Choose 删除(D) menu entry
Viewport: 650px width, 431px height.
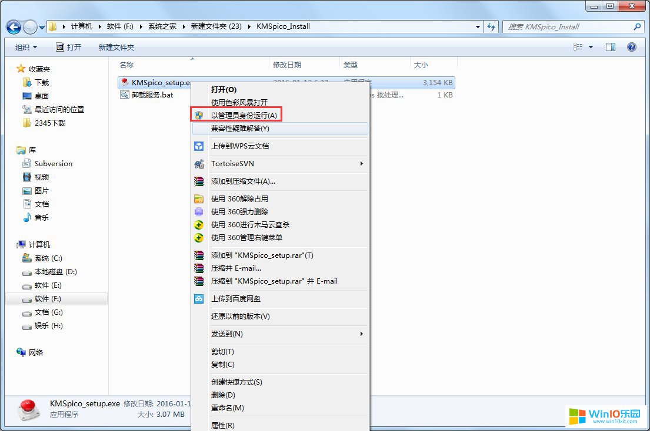click(x=280, y=395)
